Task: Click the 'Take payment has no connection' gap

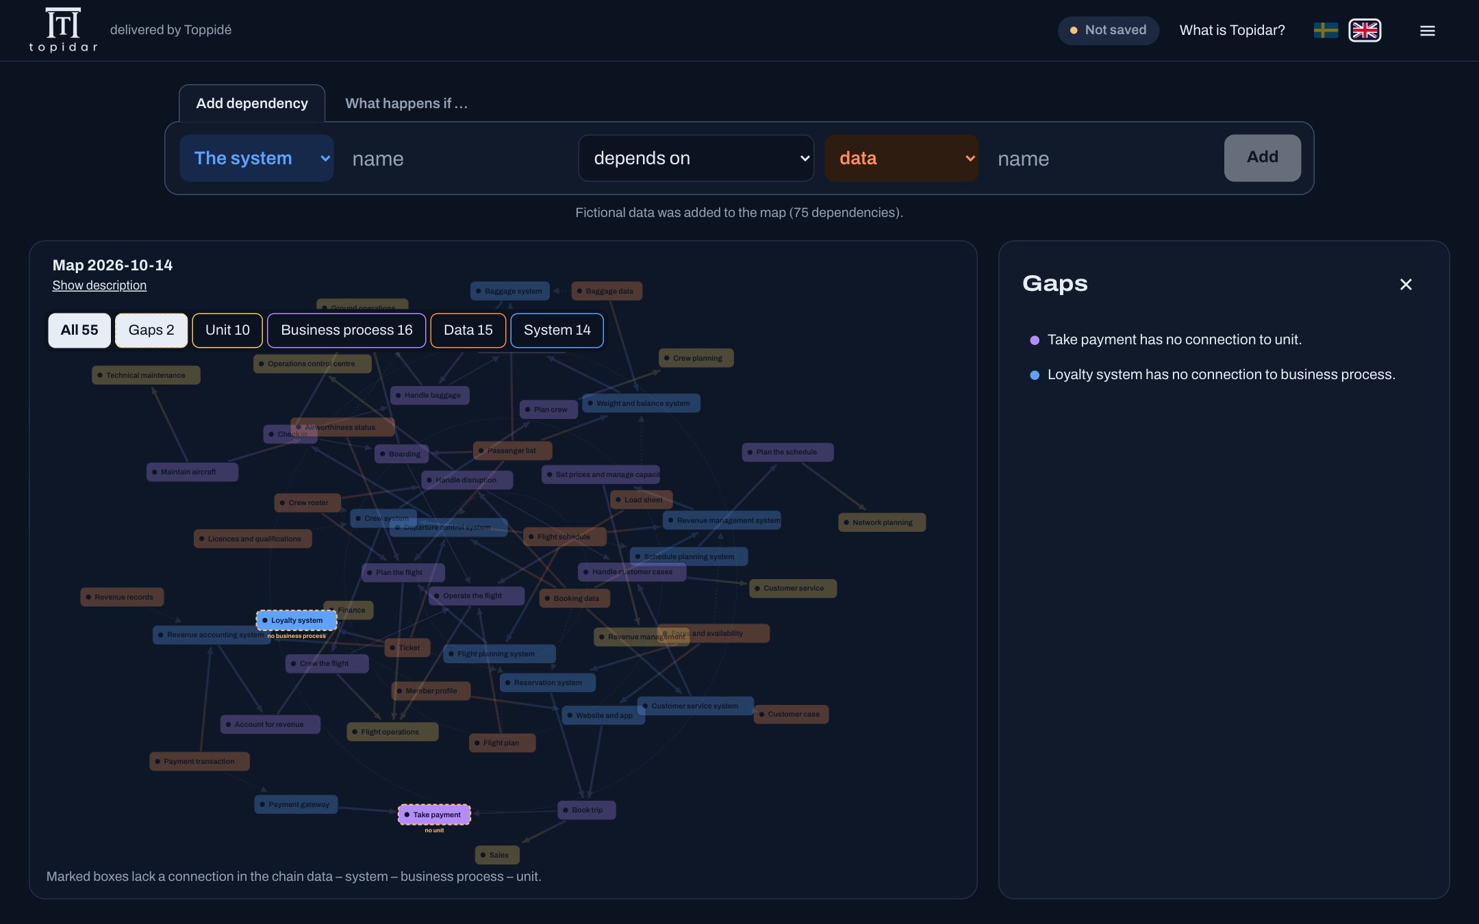Action: tap(1174, 339)
